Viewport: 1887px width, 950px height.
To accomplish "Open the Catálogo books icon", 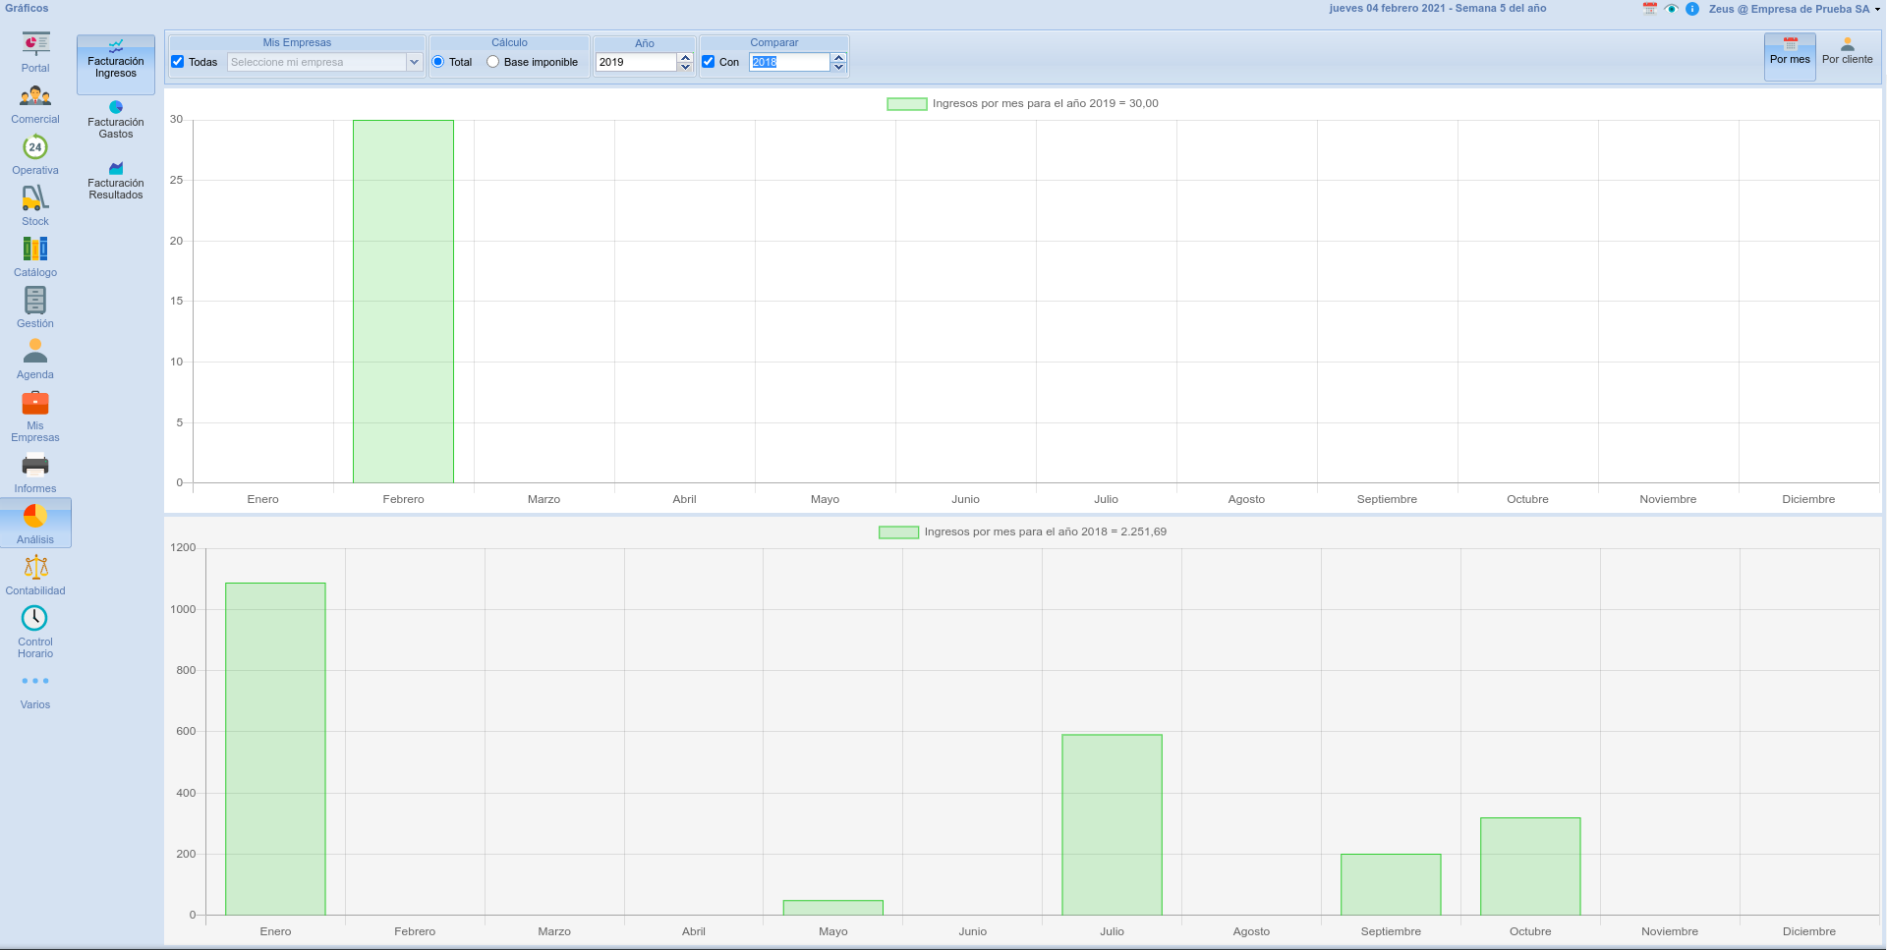I will (35, 250).
